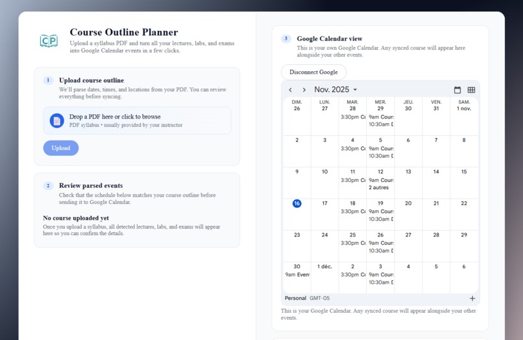523x340 pixels.
Task: Select date 1 nov. in calendar
Action: coord(464,109)
